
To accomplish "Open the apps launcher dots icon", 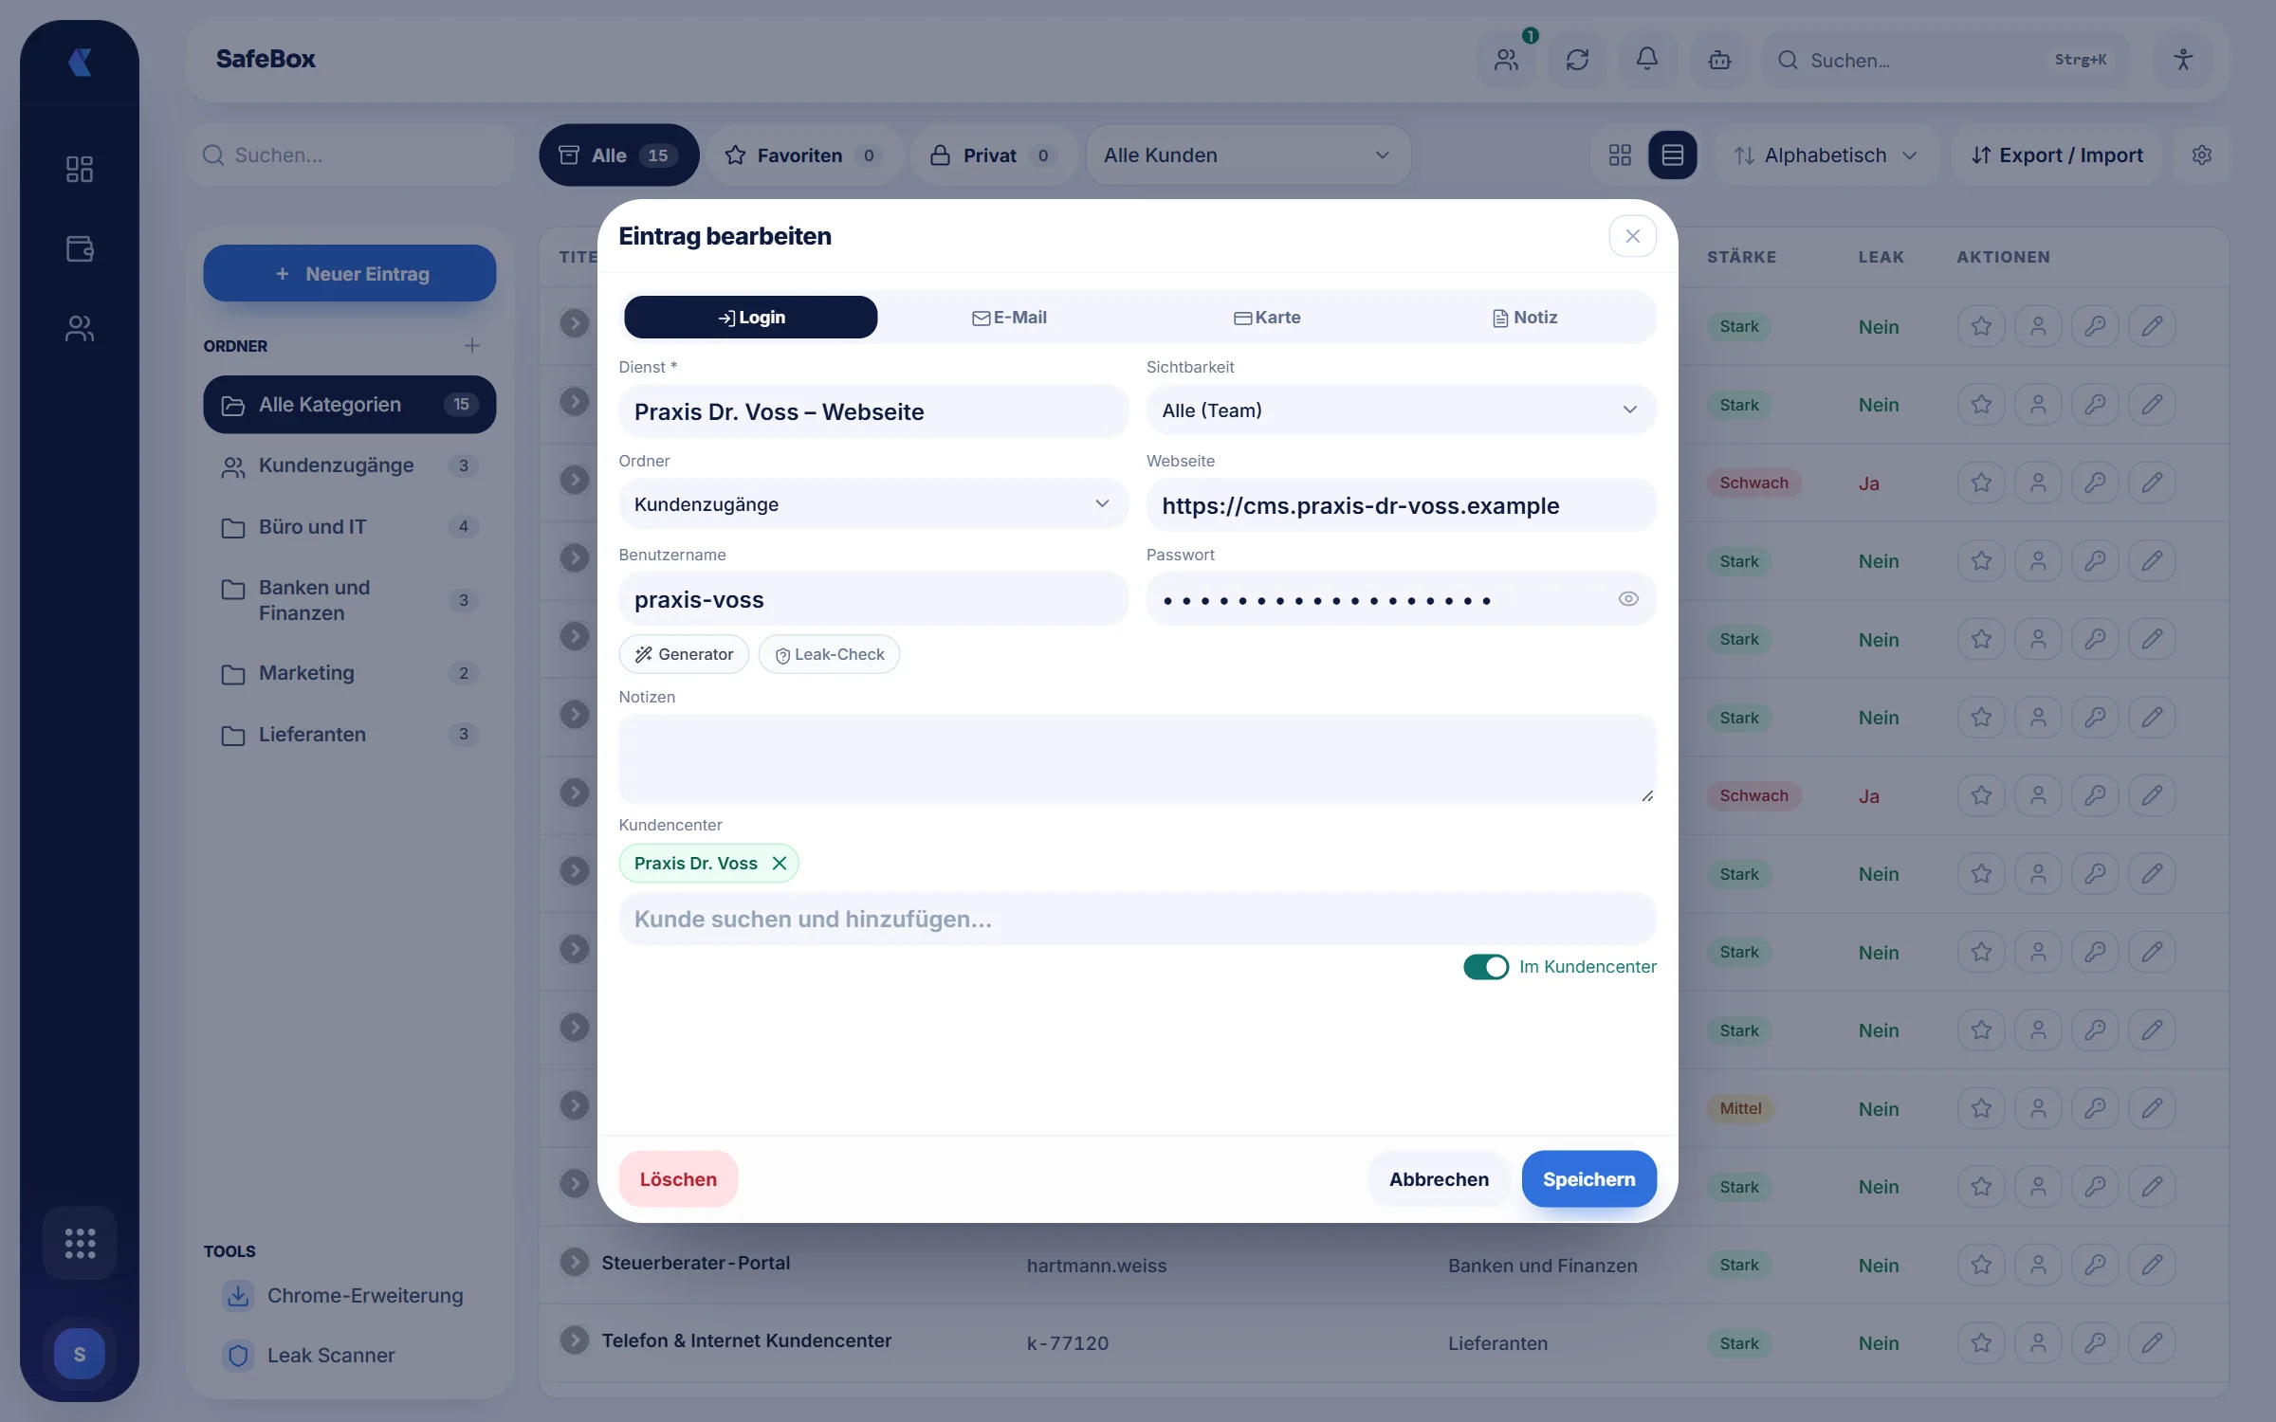I will [x=80, y=1243].
